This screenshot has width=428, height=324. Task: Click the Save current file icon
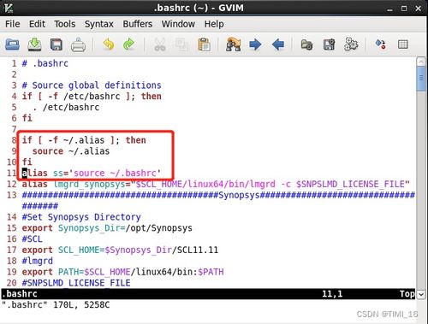pyautogui.click(x=34, y=44)
